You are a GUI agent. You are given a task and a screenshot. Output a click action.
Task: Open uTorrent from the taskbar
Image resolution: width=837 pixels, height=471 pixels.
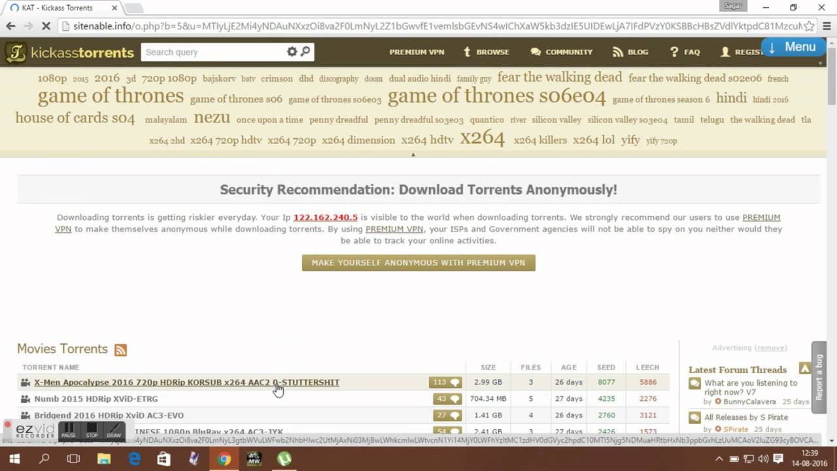click(284, 459)
